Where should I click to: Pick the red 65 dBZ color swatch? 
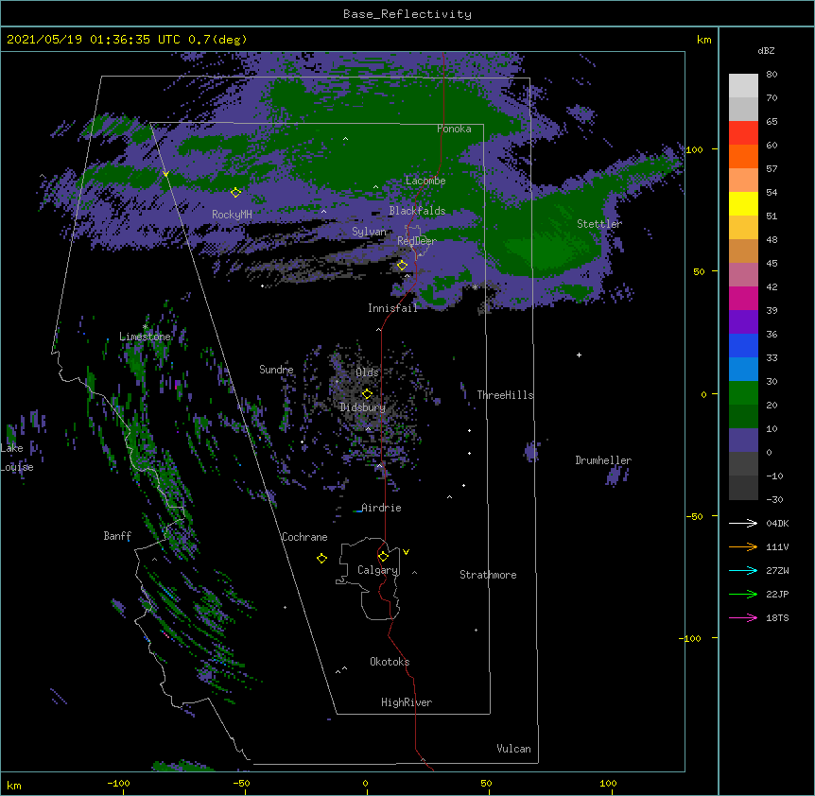point(743,132)
